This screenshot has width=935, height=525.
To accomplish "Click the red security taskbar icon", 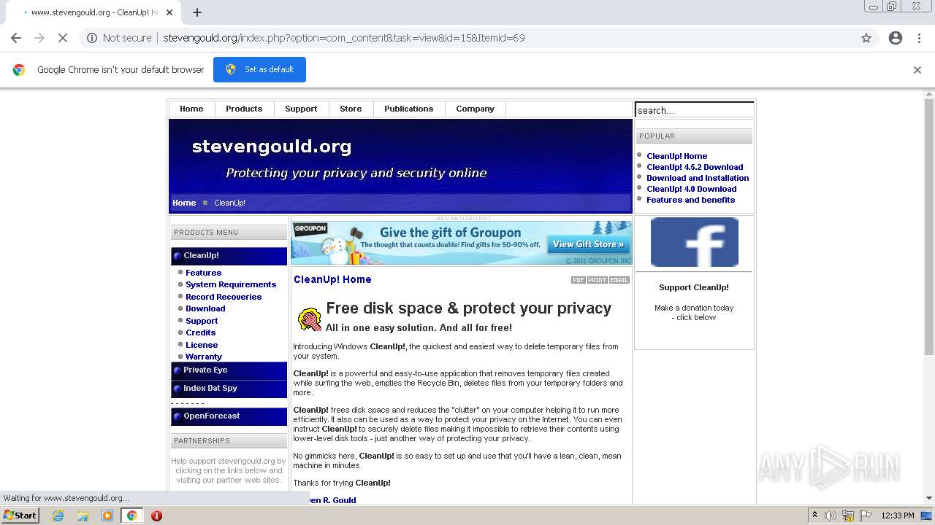I will click(x=156, y=516).
